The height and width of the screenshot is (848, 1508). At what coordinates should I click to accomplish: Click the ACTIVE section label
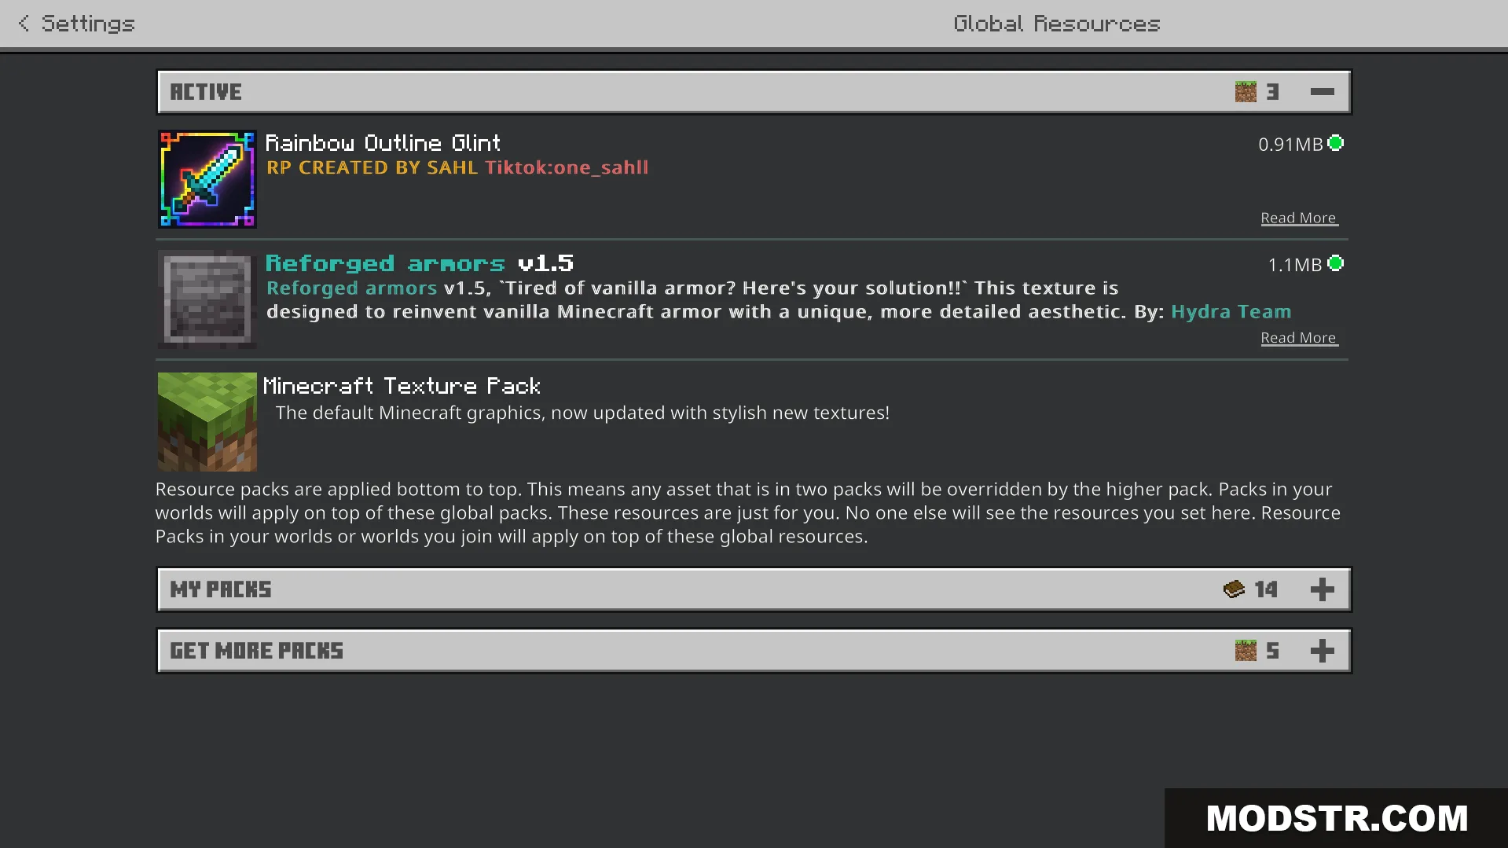206,92
